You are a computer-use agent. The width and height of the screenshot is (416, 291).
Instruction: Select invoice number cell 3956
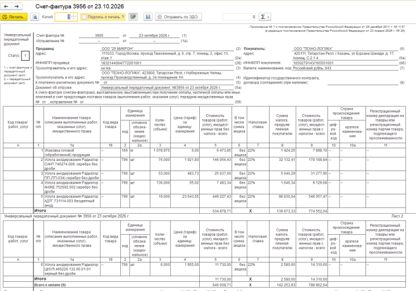point(99,35)
